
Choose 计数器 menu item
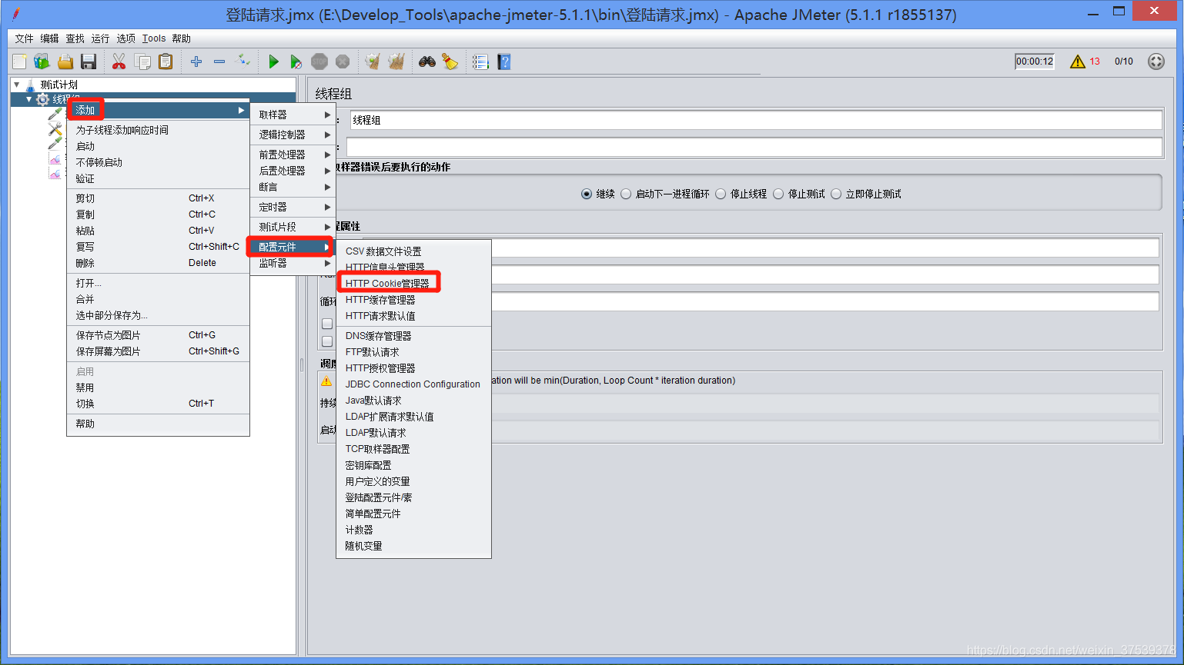point(414,530)
